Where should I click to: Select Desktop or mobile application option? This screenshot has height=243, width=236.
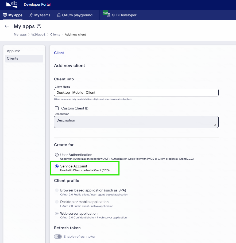pyautogui.click(x=57, y=202)
